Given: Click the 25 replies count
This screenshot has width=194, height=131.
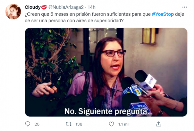Looking at the screenshot, I should [x=37, y=124].
